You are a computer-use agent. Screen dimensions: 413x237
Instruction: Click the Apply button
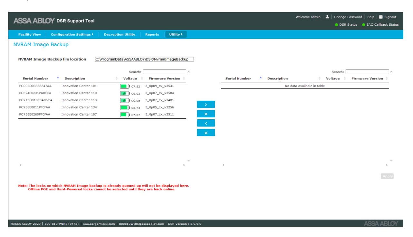pyautogui.click(x=387, y=176)
